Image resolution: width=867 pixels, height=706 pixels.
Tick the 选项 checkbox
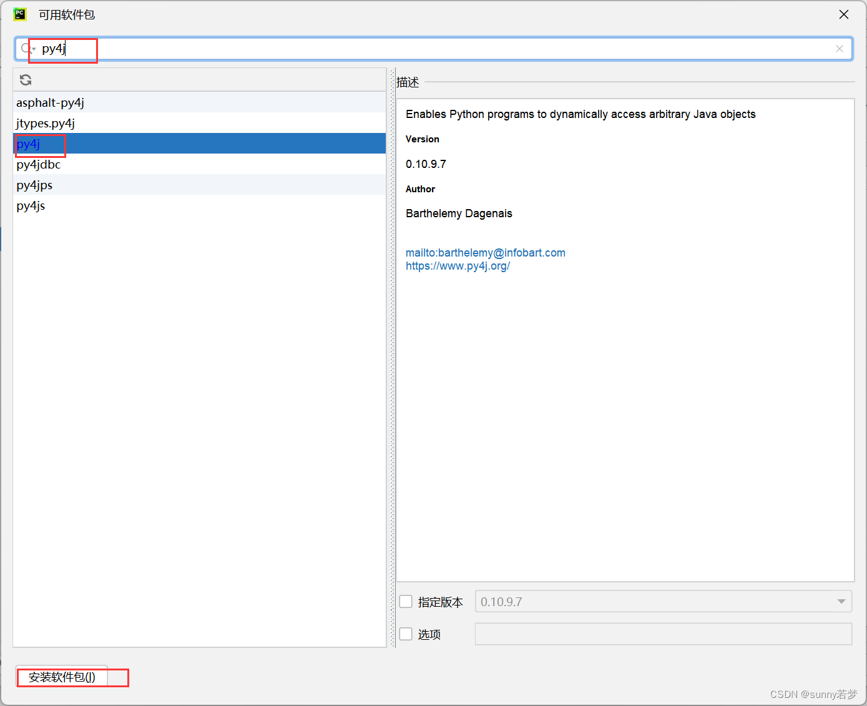(406, 634)
